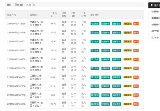
Task: Click the 订单简介 column header
Action: 38,15
